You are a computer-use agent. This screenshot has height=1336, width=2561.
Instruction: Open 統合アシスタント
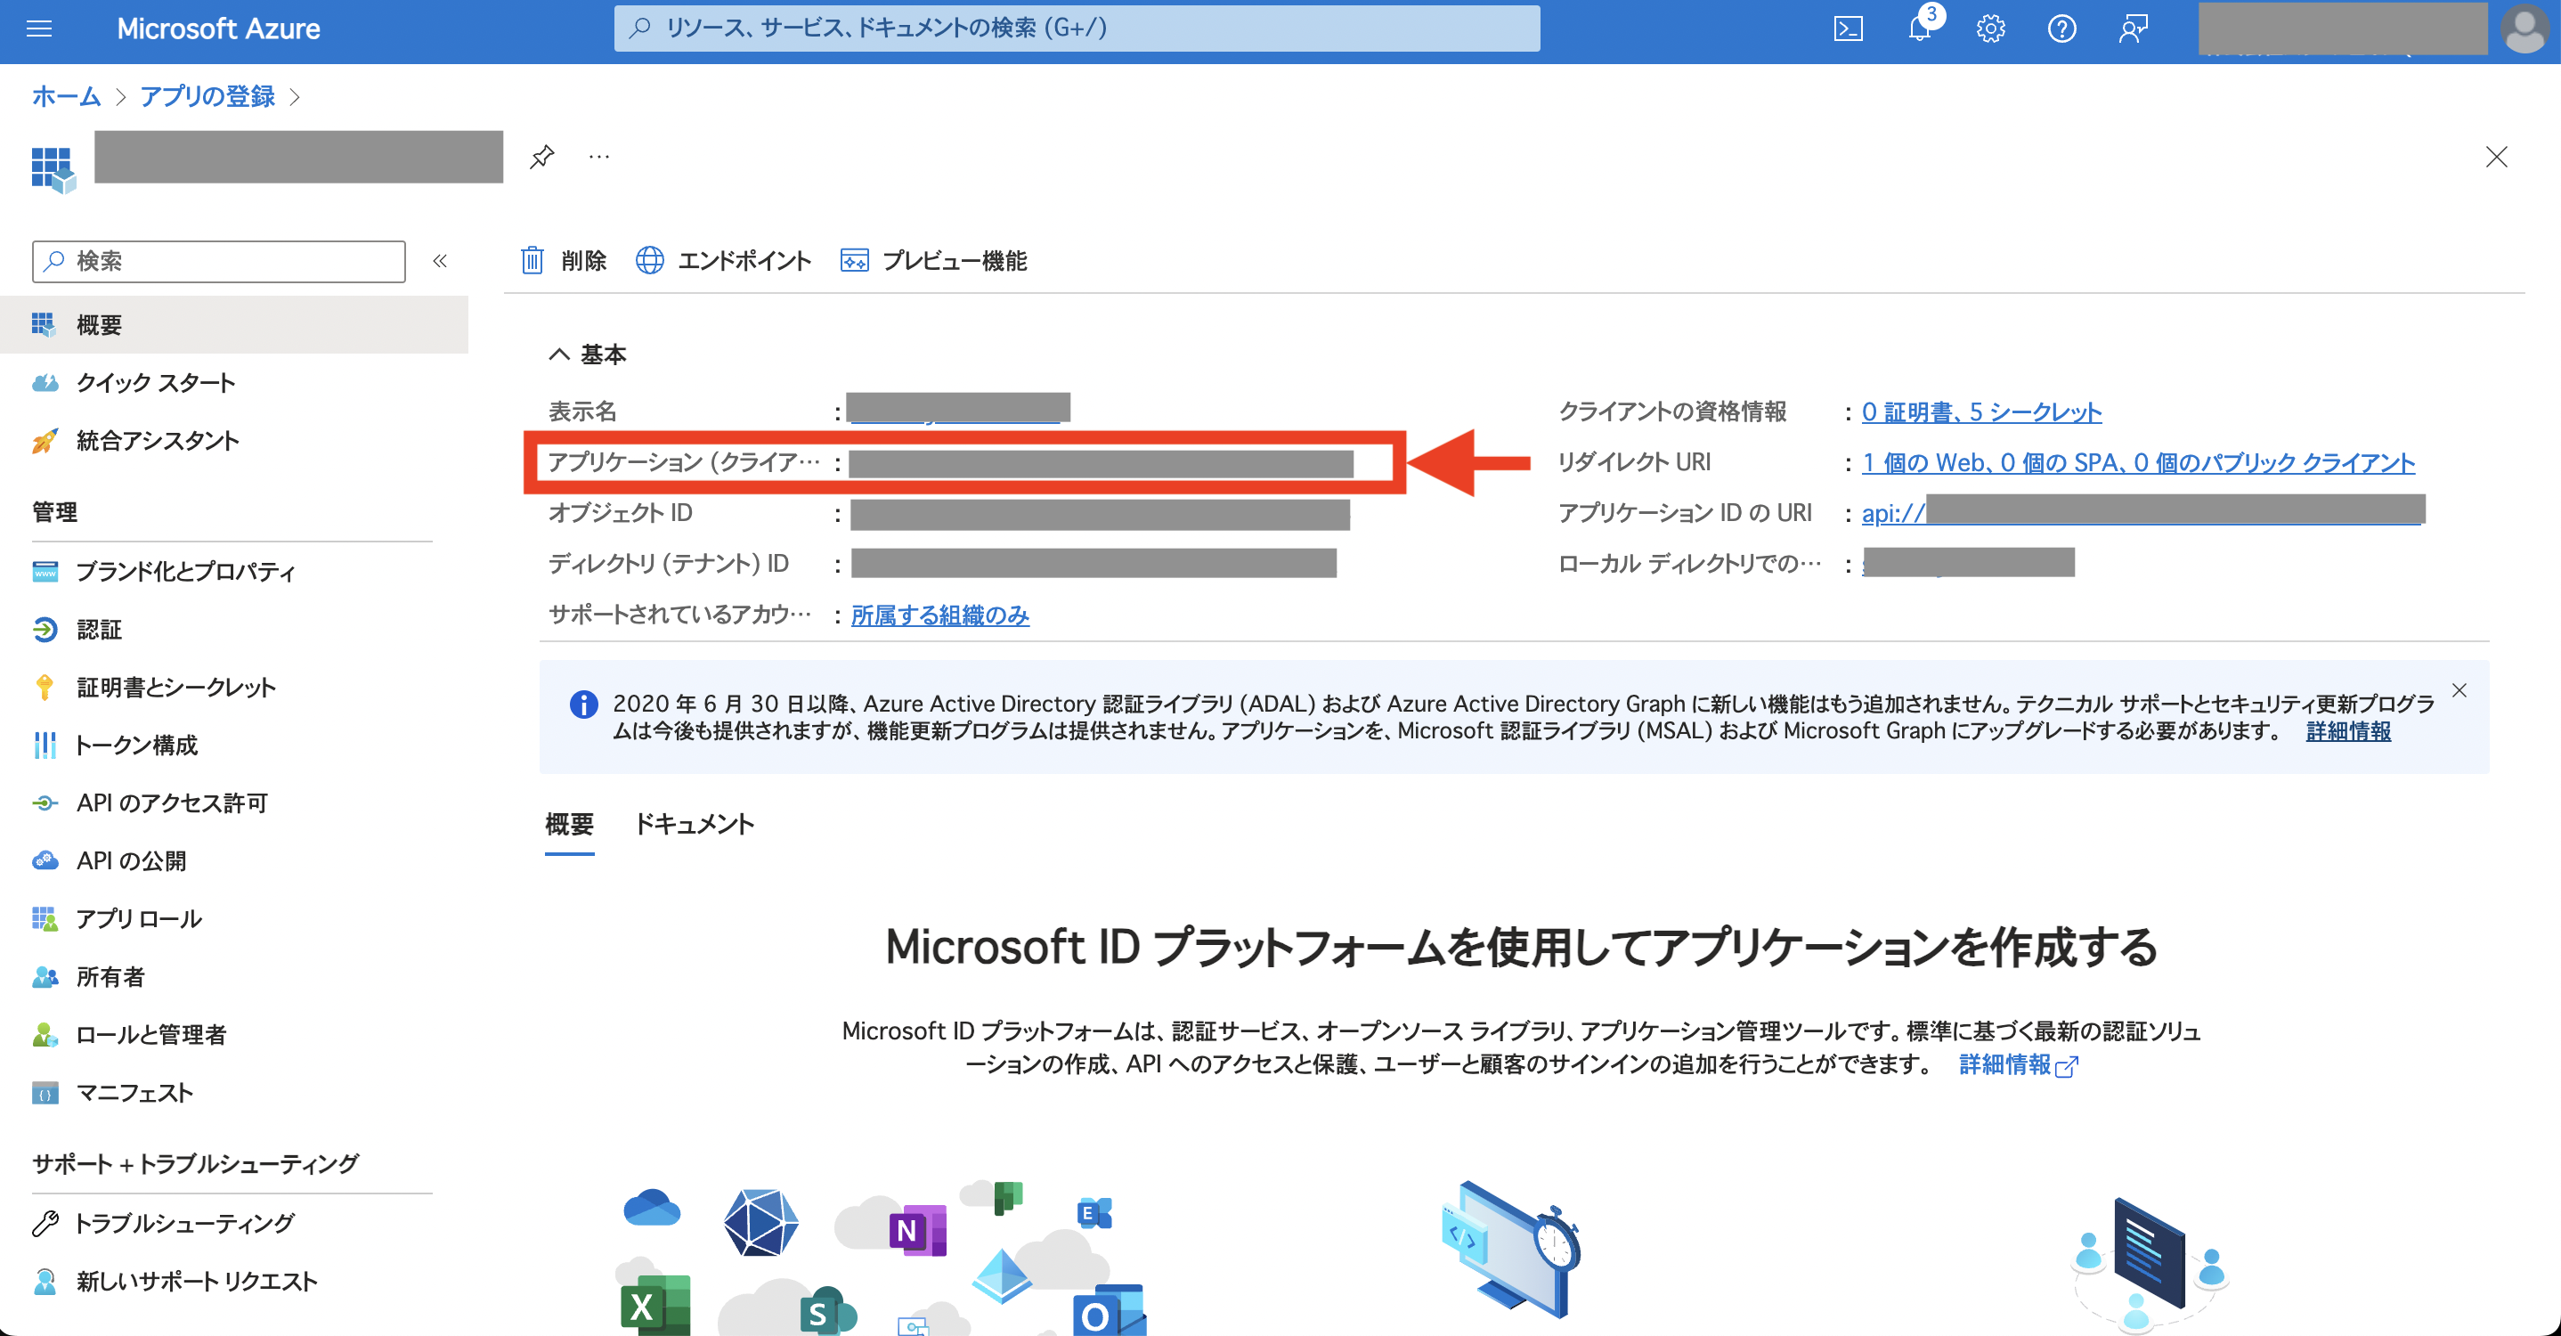click(x=159, y=440)
